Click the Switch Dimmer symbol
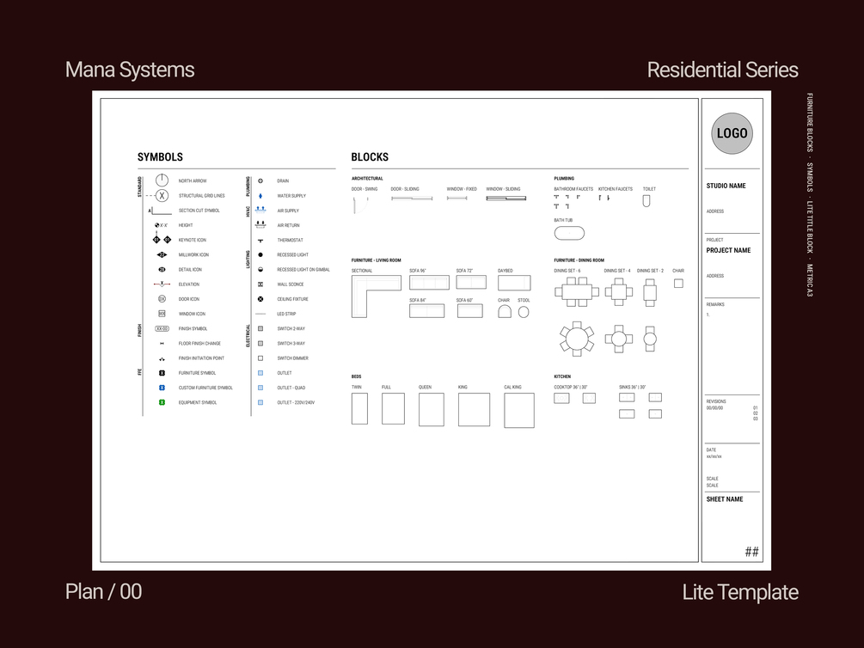This screenshot has width=864, height=648. (260, 358)
